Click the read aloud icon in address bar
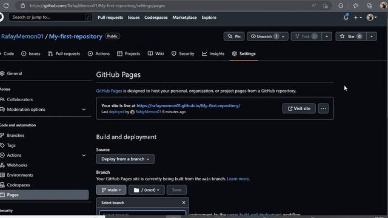This screenshot has height=218, width=388. point(314,5)
